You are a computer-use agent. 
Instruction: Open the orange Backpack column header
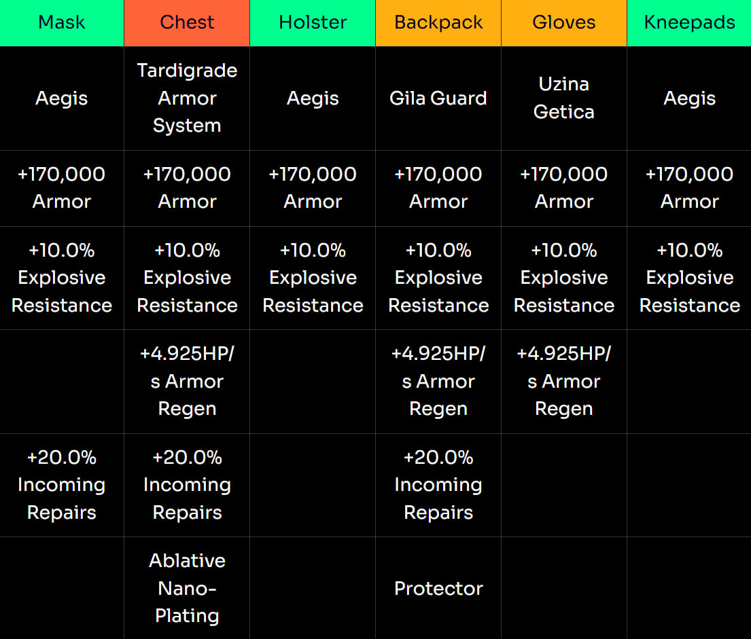pyautogui.click(x=438, y=22)
